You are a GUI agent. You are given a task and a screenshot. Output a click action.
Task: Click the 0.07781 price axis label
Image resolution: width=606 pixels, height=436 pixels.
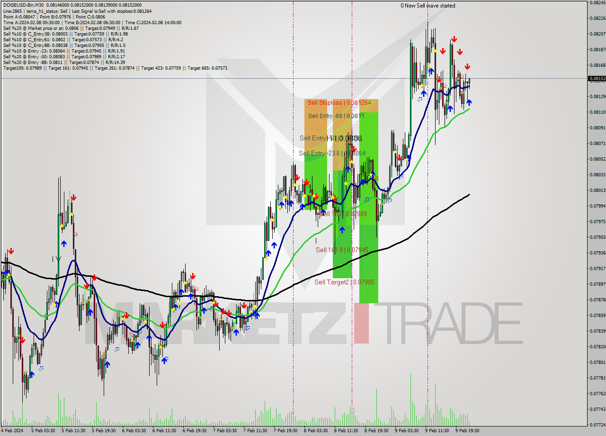click(x=597, y=378)
